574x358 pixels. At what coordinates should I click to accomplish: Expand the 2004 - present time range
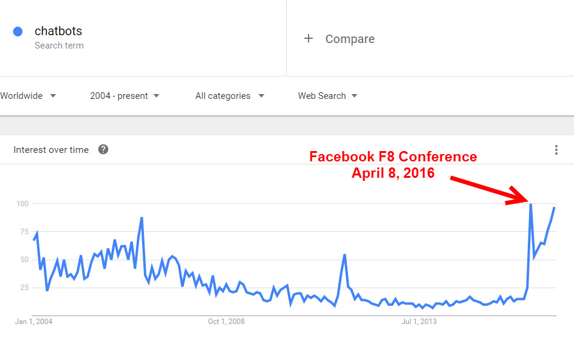(125, 96)
